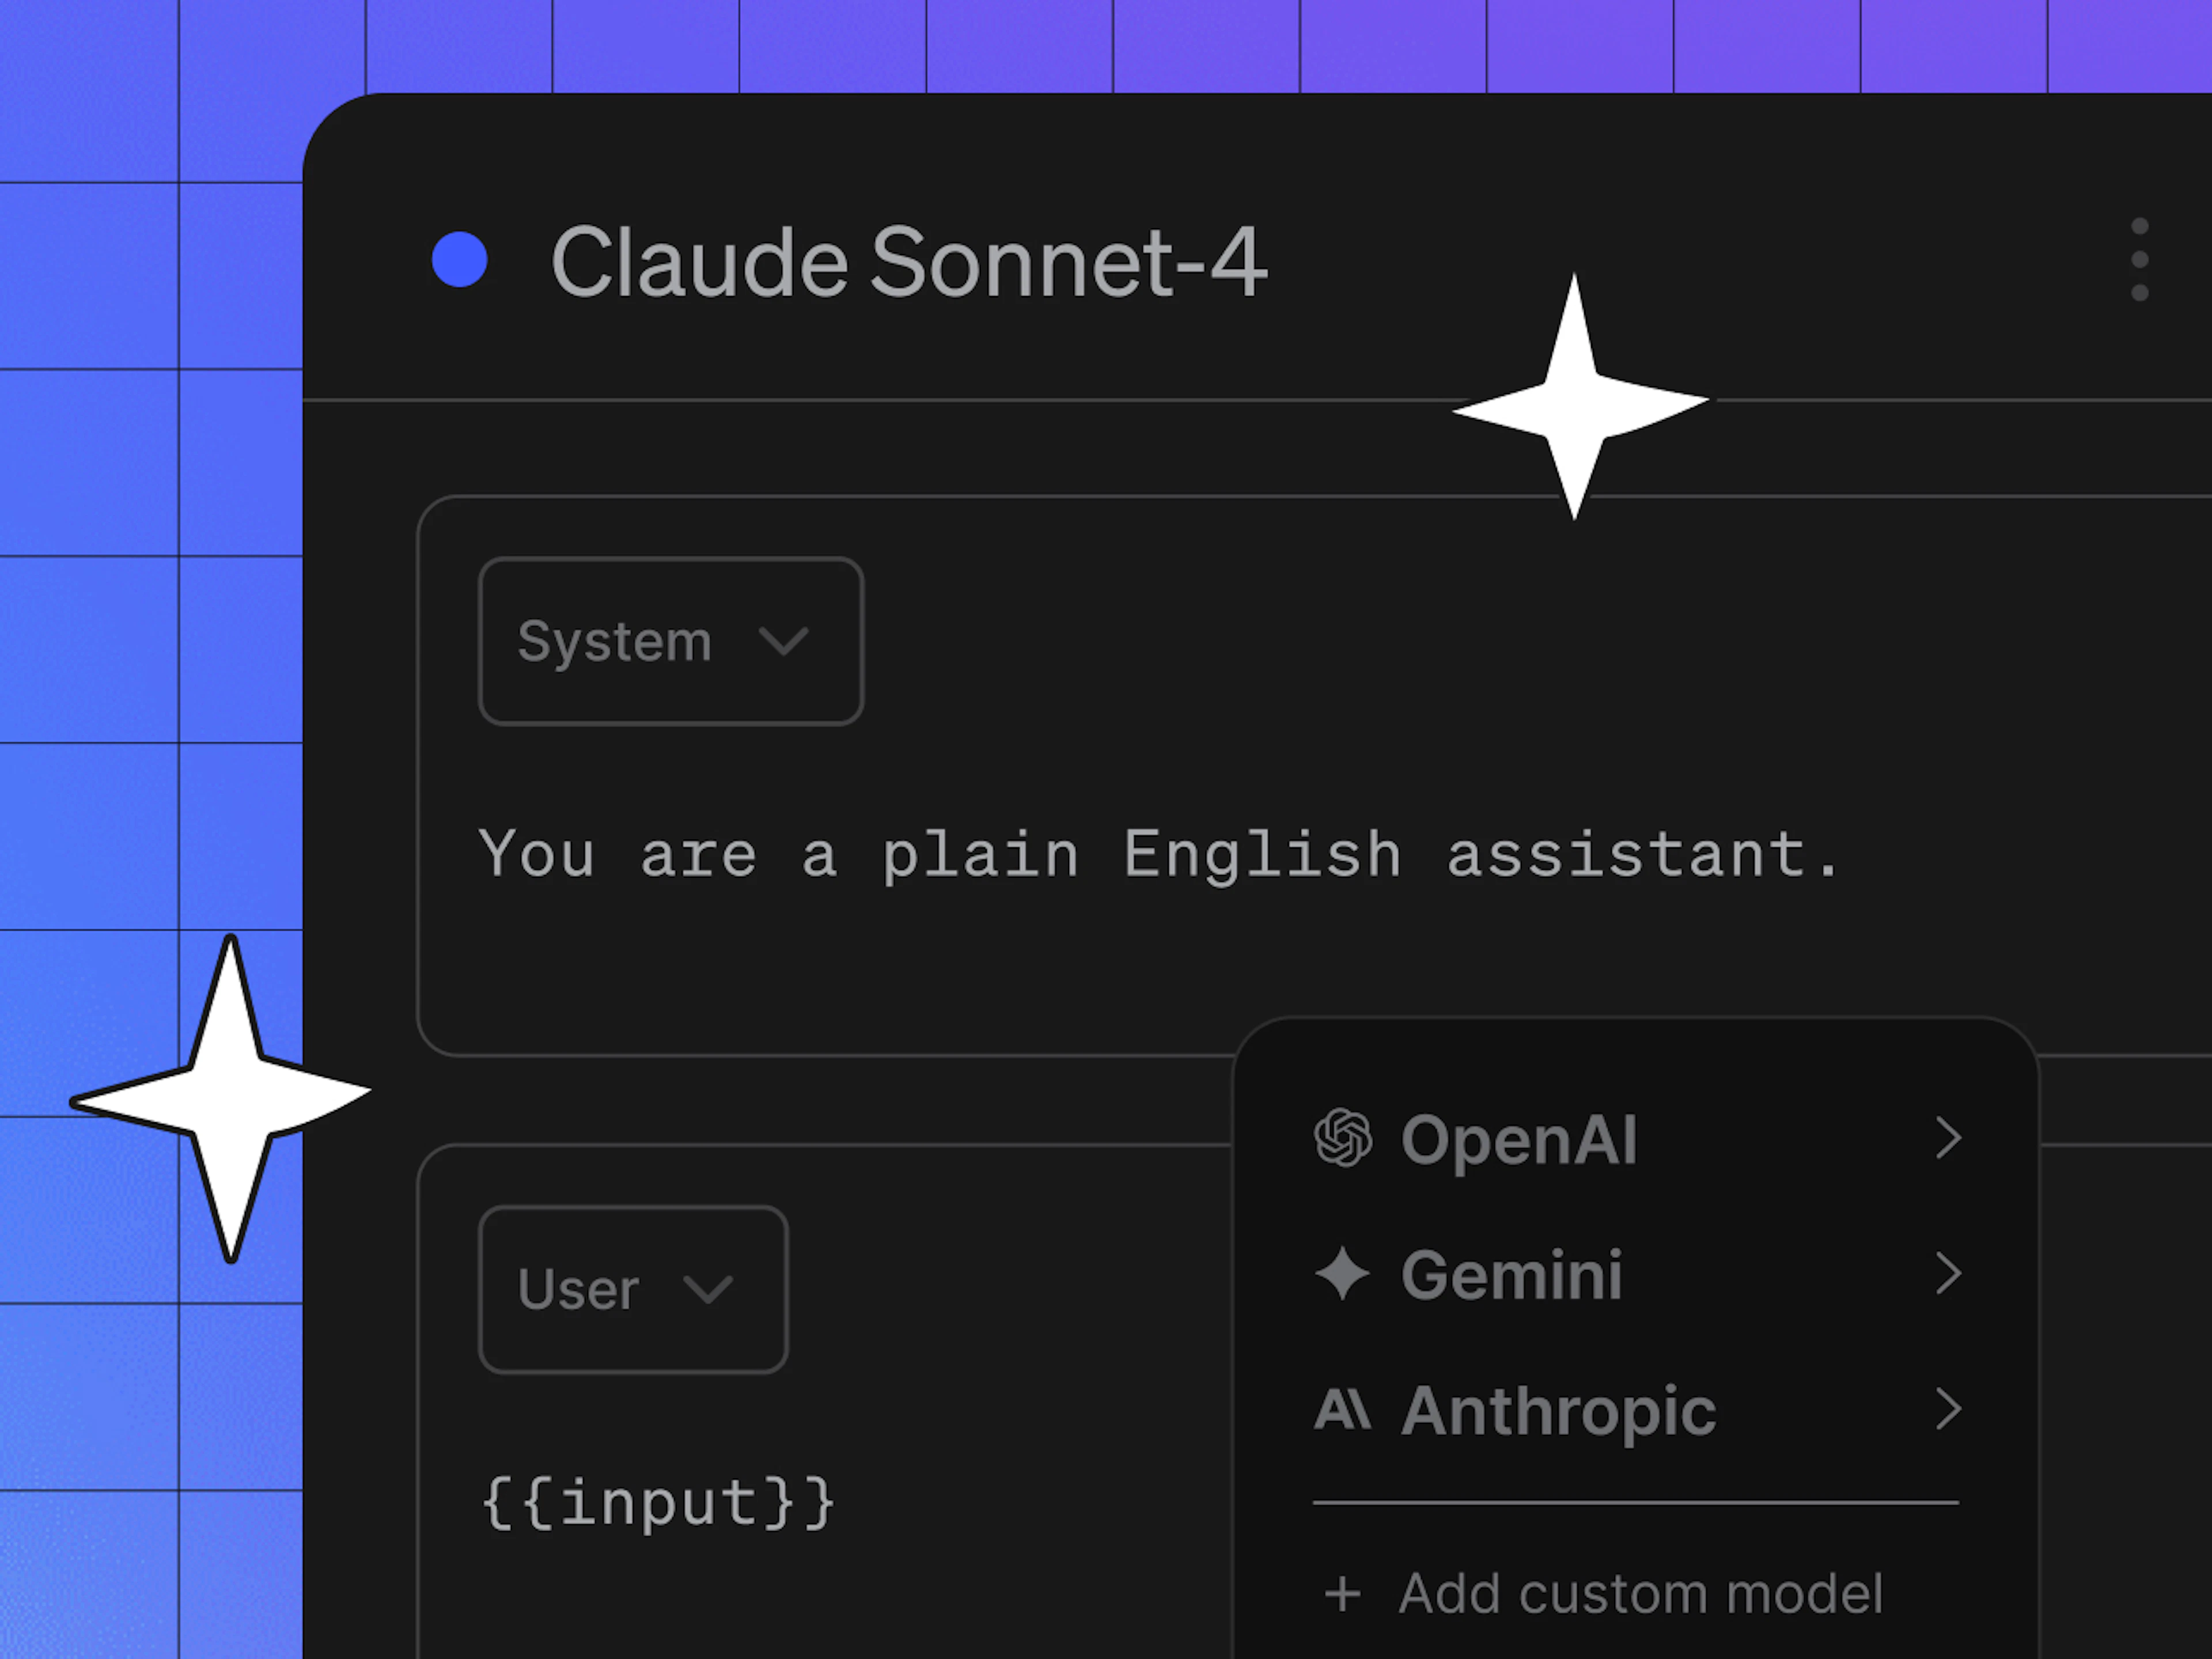Image resolution: width=2212 pixels, height=1659 pixels.
Task: Open the User role dropdown
Action: (633, 1289)
